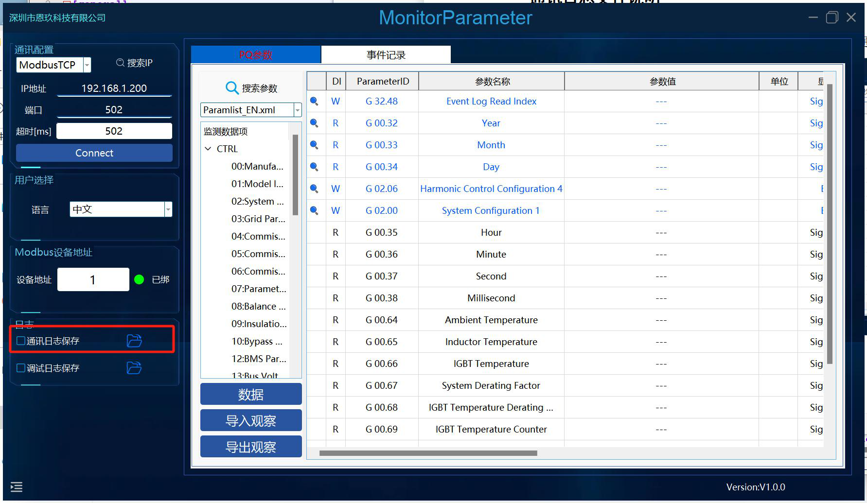Click the 导入观察 button

coord(251,420)
